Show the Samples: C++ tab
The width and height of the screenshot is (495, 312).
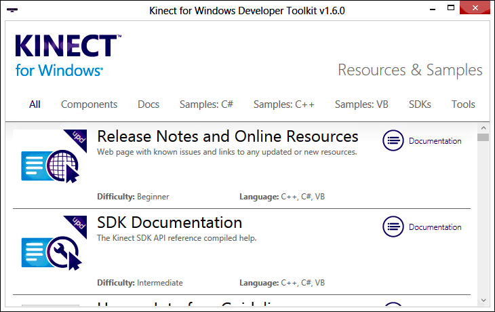[x=284, y=104]
